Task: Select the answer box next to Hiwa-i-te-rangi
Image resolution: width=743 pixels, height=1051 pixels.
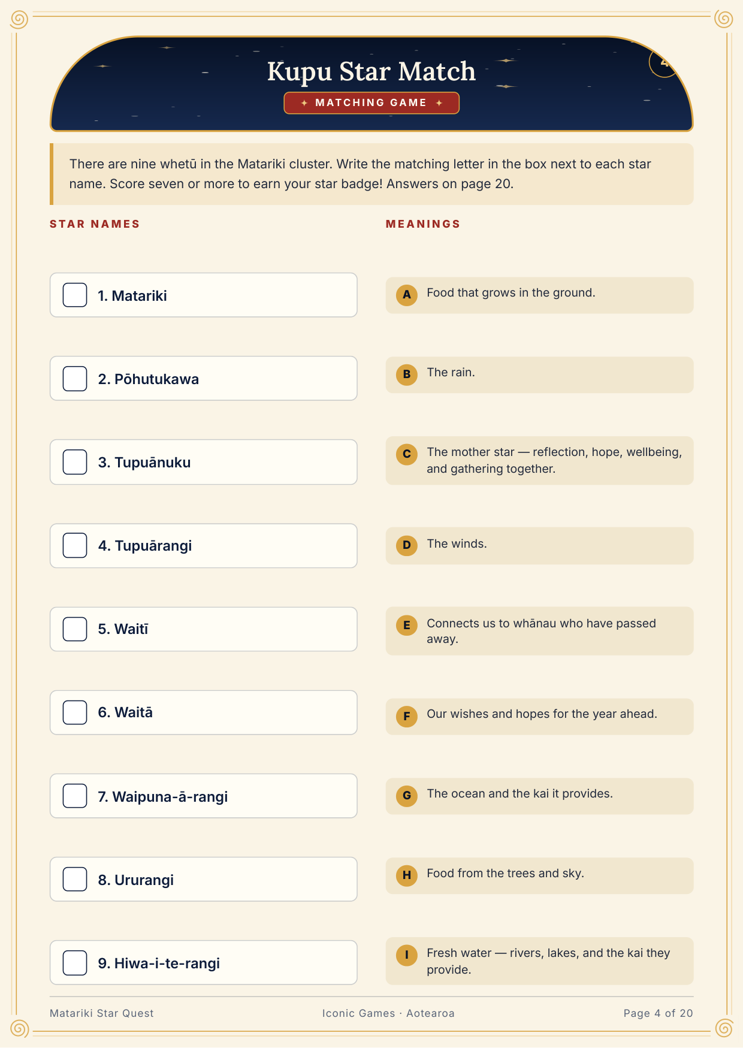Action: [x=75, y=963]
